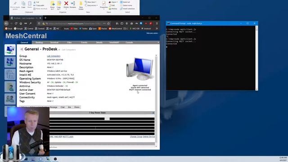Open the My Events clipboard sidebar icon
This screenshot has width=288, height=162.
[10, 74]
